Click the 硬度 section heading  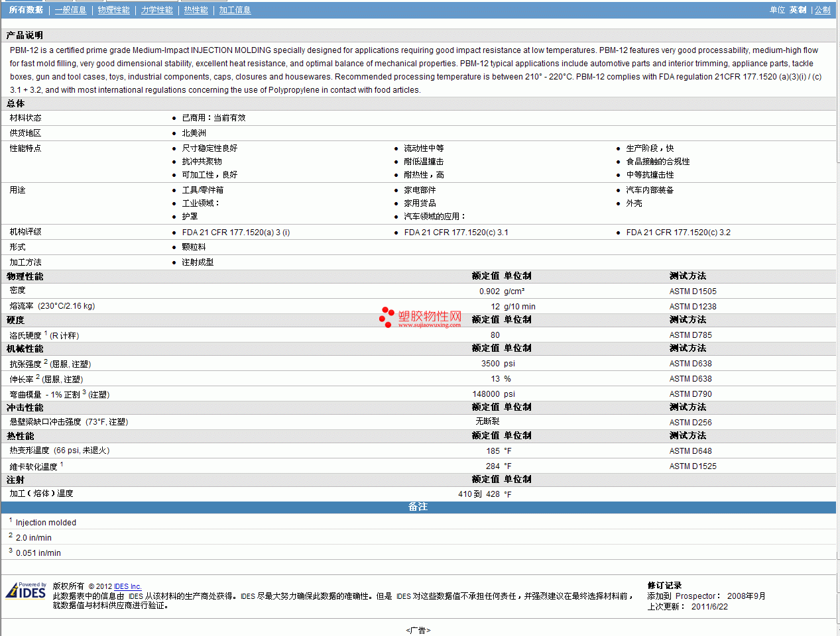pyautogui.click(x=16, y=321)
